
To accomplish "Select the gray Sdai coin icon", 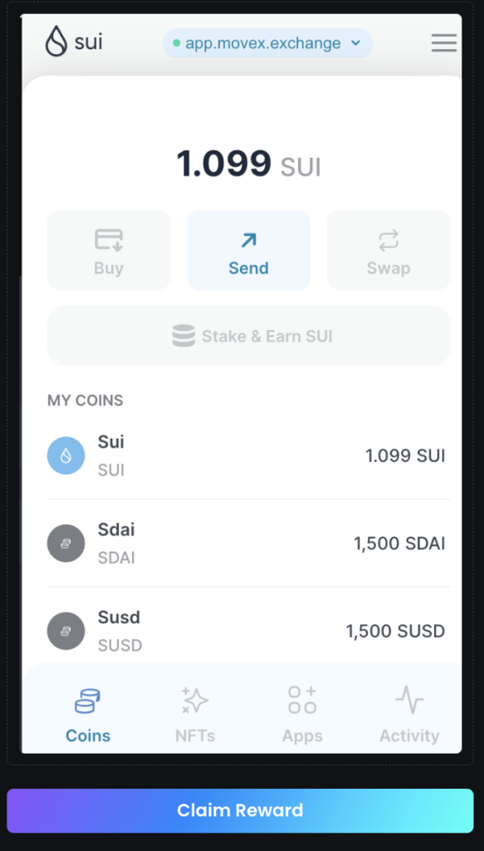I will pyautogui.click(x=66, y=544).
